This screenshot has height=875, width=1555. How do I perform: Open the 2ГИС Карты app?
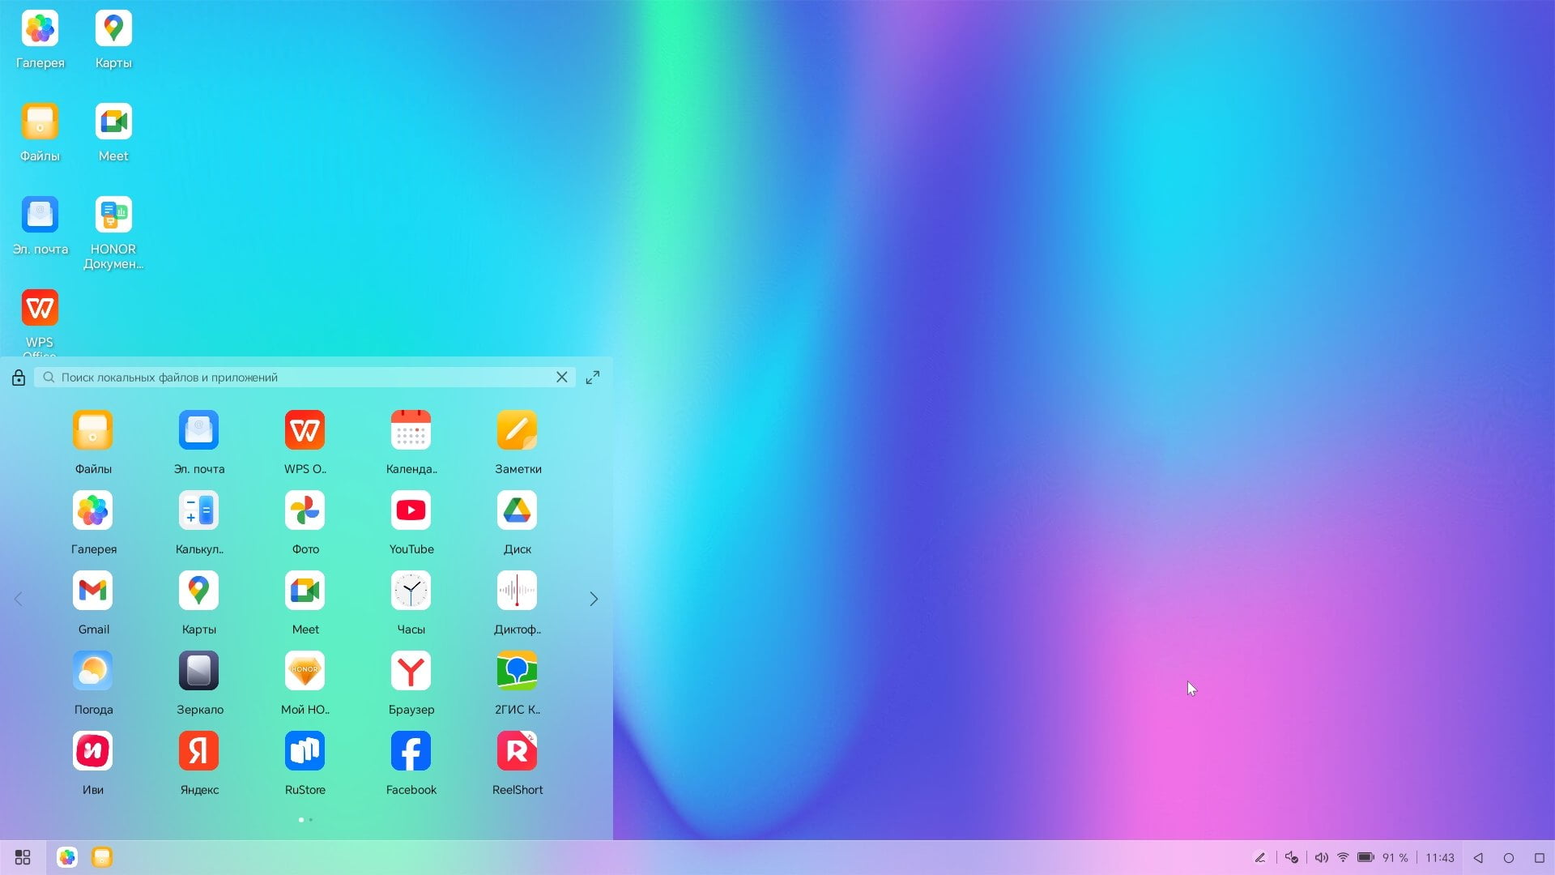click(518, 682)
